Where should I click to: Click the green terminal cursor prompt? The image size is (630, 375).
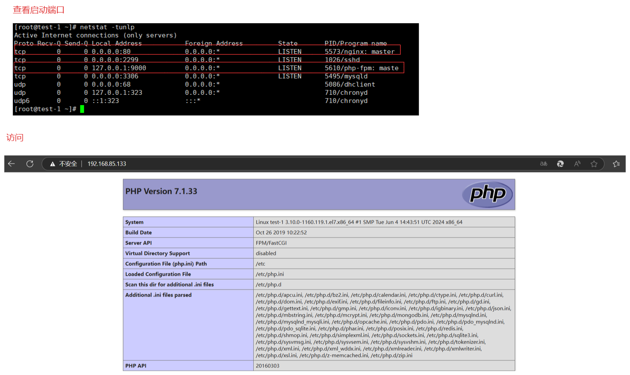82,109
